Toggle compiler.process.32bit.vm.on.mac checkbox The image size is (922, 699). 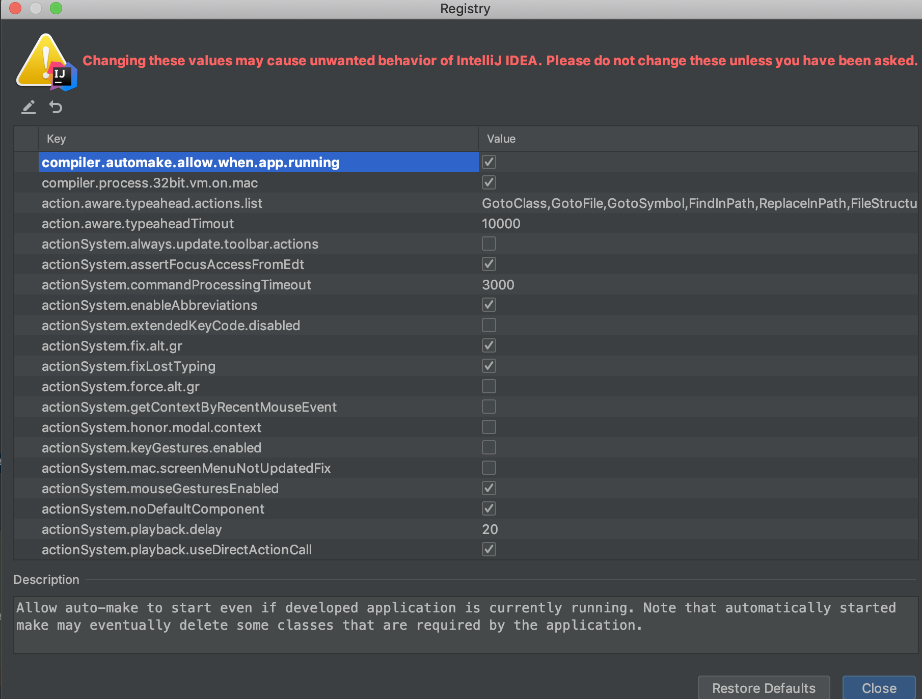coord(489,182)
